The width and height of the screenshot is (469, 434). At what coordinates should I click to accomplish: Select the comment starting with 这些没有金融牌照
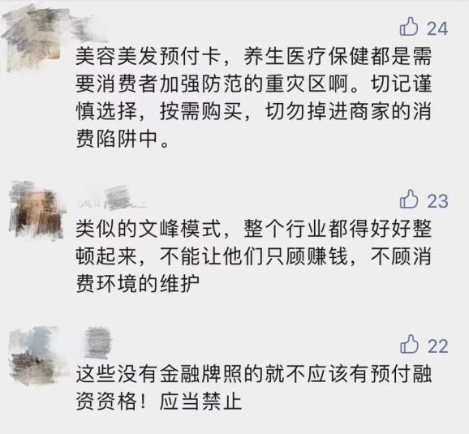click(x=254, y=387)
